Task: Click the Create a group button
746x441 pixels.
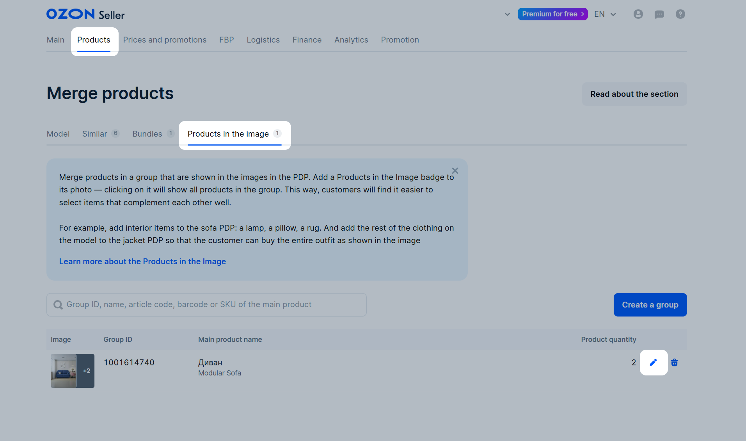Action: [x=650, y=305]
